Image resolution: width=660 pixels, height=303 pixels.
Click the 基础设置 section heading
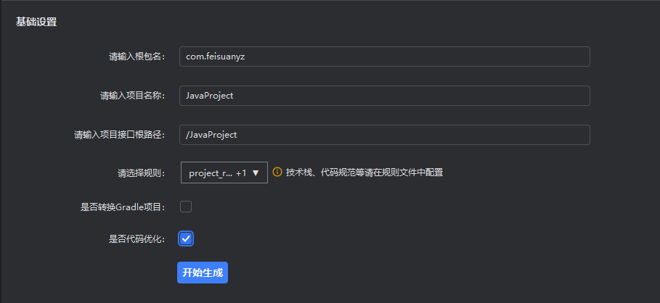tap(36, 22)
